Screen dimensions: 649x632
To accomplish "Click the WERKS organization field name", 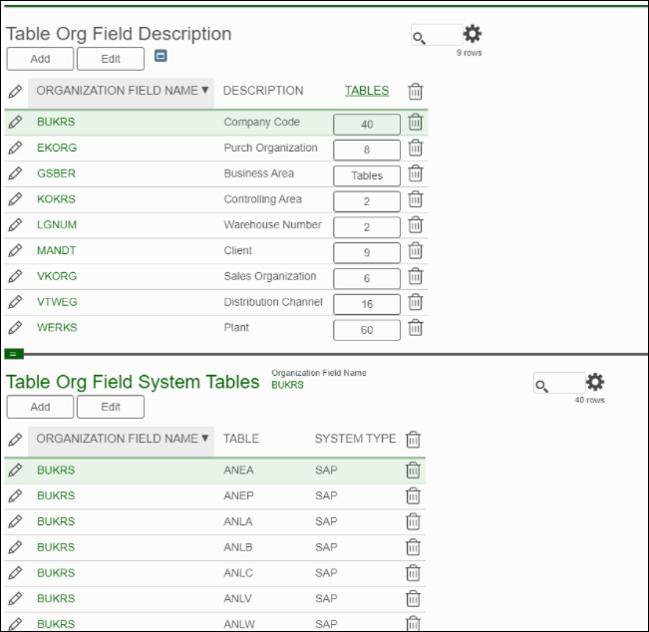I will click(x=57, y=327).
